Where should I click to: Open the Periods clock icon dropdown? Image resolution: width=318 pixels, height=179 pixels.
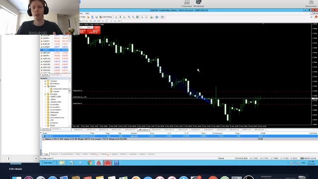tap(157, 17)
